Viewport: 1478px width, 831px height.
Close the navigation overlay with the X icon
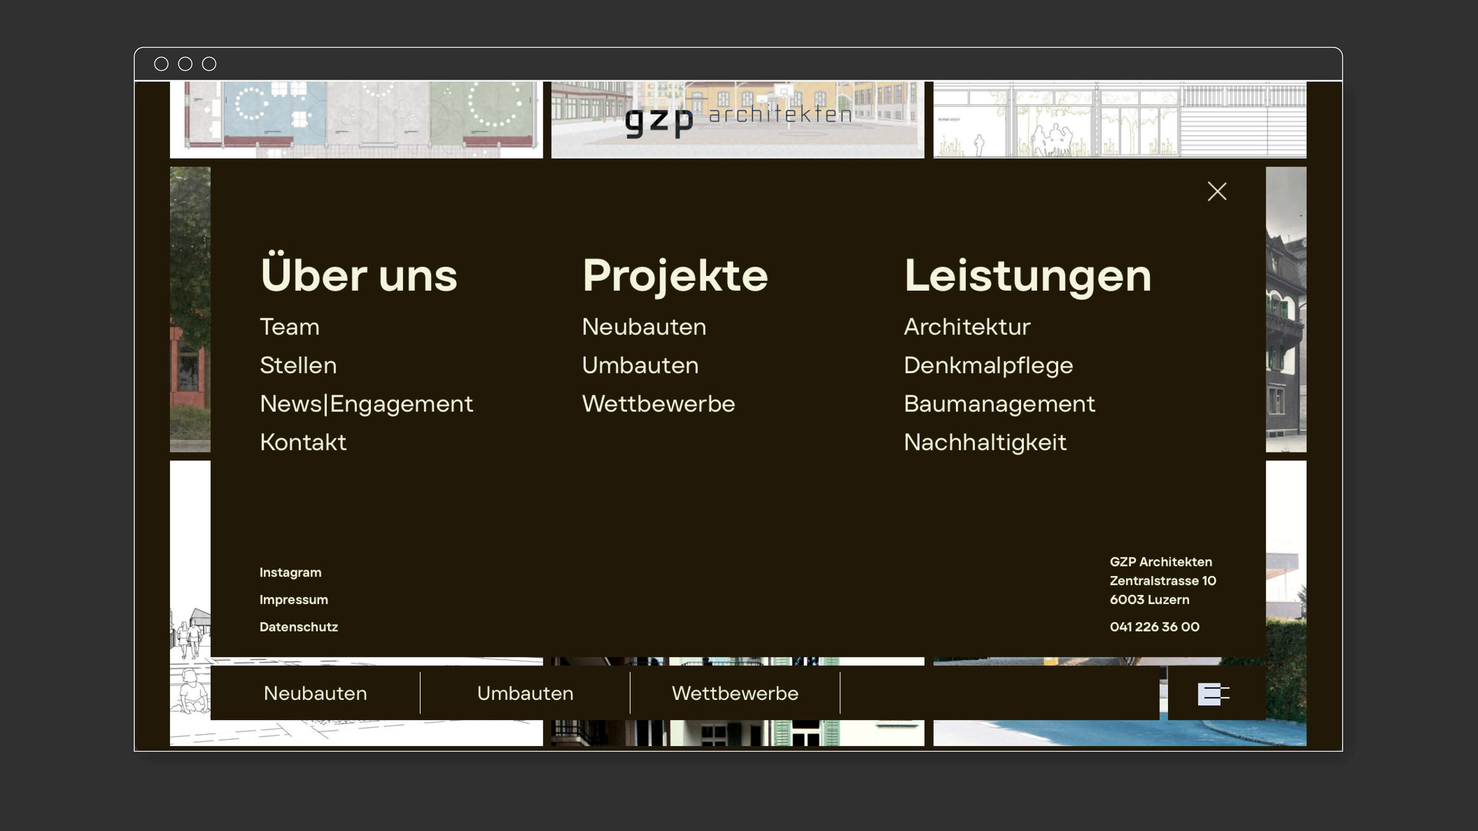click(1216, 192)
